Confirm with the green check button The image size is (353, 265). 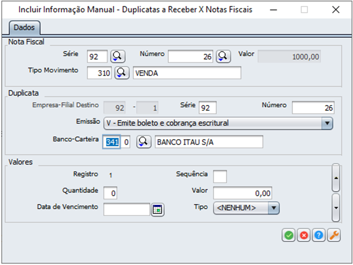(x=288, y=235)
